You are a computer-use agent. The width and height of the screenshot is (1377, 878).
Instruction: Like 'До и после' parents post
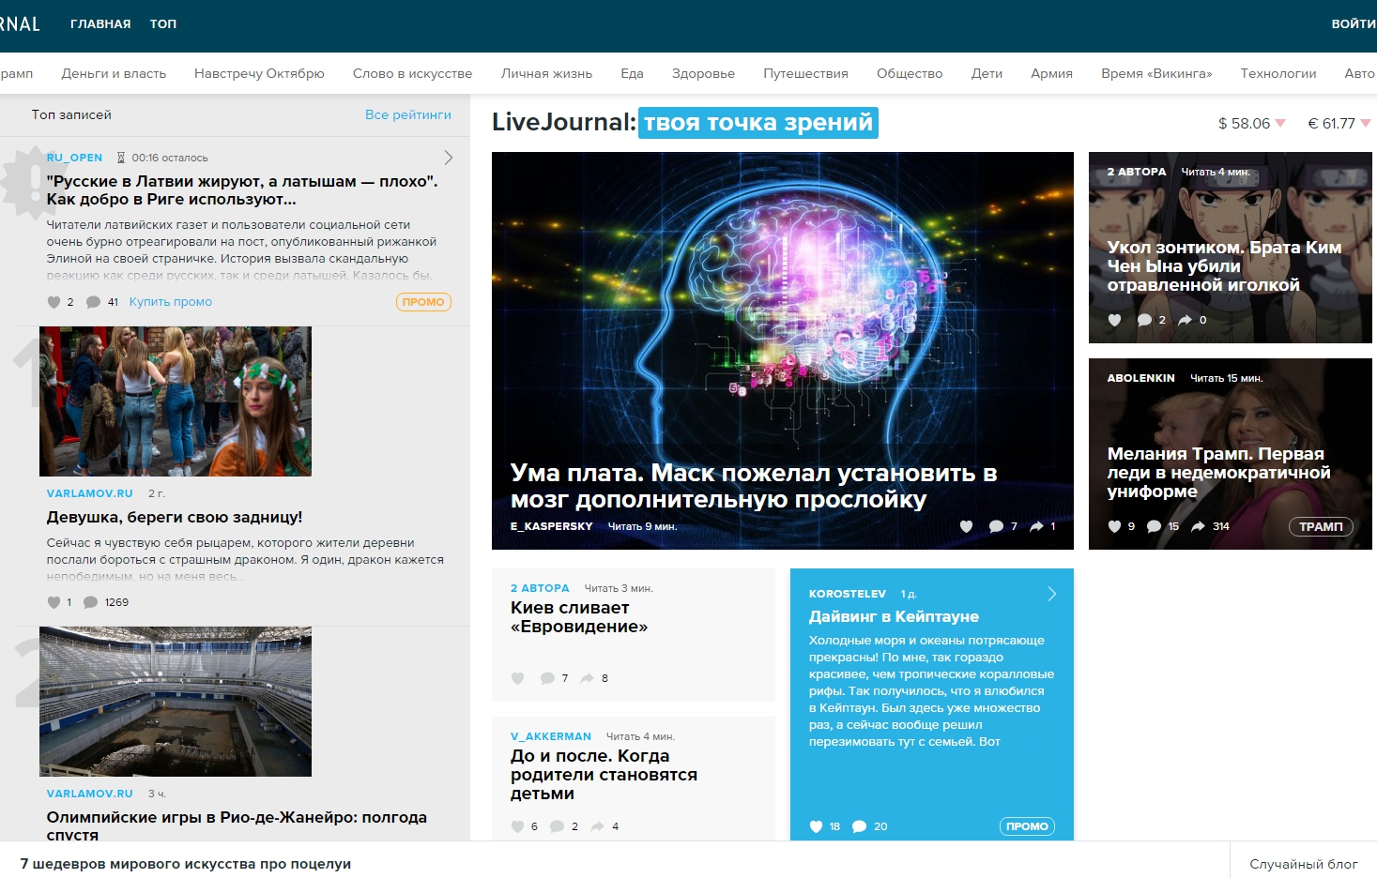click(517, 826)
